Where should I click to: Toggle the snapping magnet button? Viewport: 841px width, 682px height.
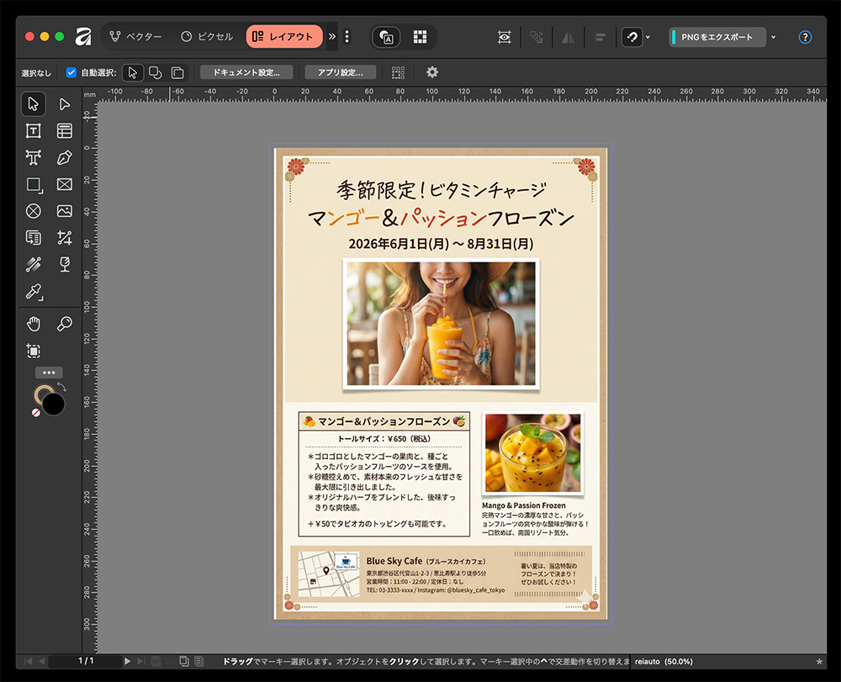click(x=631, y=37)
